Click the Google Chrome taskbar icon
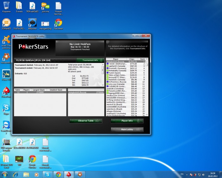This screenshot has height=178, width=222. coord(58,175)
